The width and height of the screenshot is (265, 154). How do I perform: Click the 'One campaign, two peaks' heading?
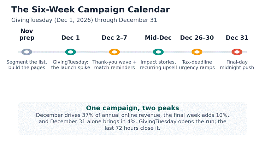point(132,108)
